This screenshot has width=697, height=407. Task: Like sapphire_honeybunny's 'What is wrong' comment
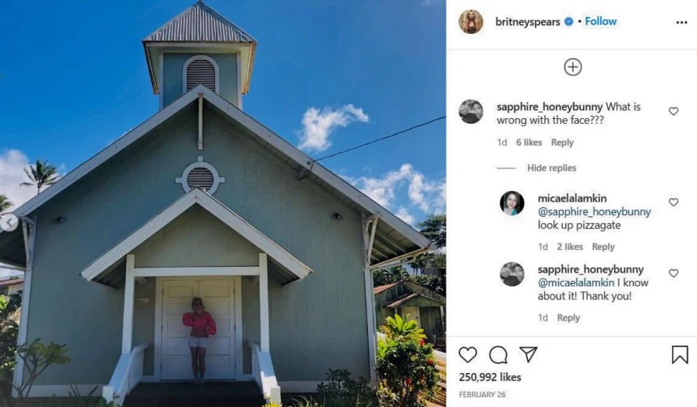pos(674,111)
